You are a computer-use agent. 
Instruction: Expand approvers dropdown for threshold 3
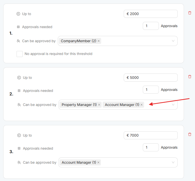click(x=173, y=162)
